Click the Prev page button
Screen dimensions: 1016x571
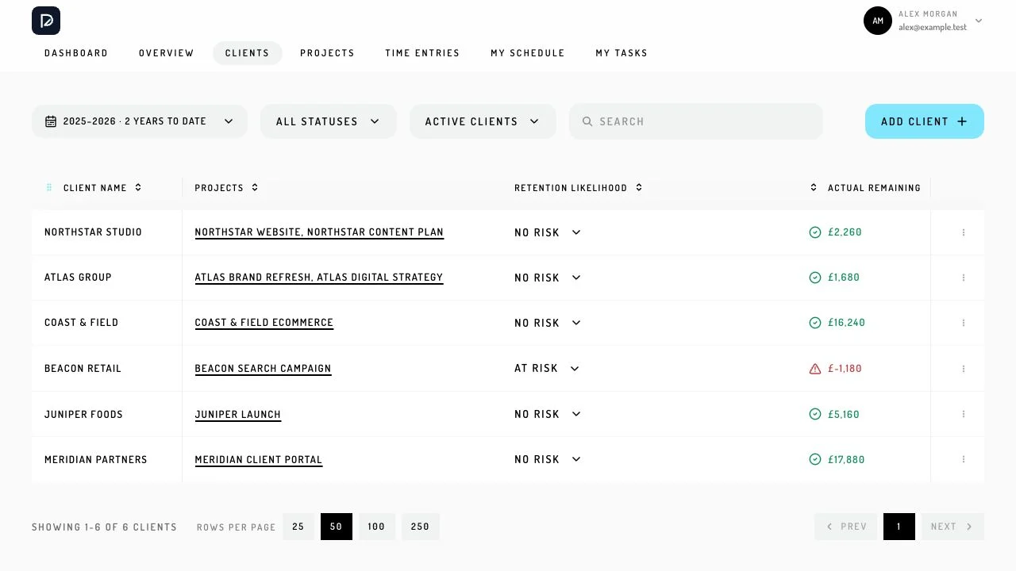coord(846,527)
